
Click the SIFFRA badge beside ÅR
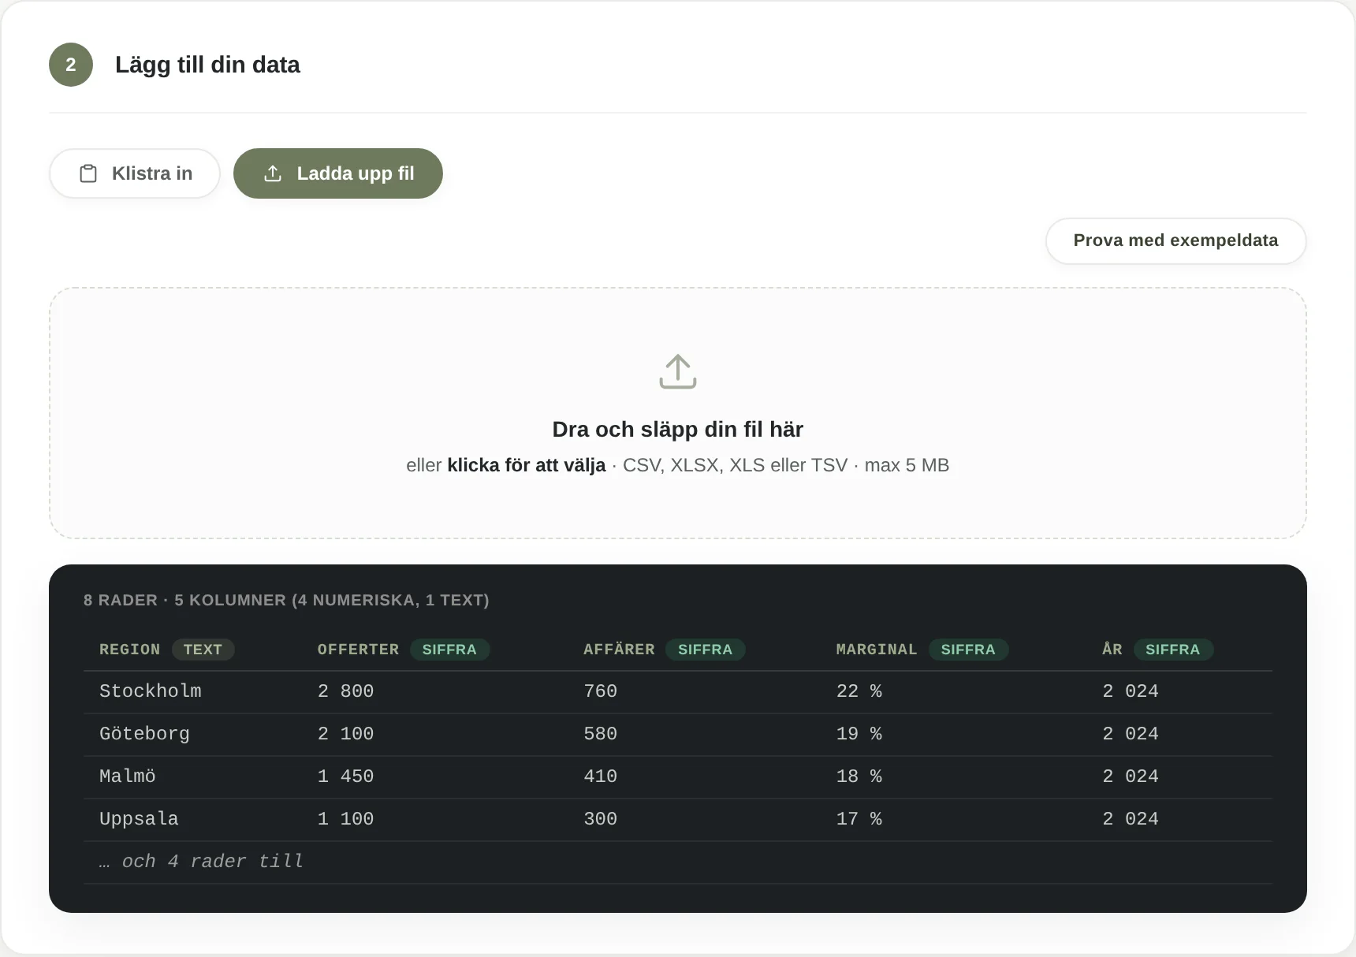point(1173,650)
